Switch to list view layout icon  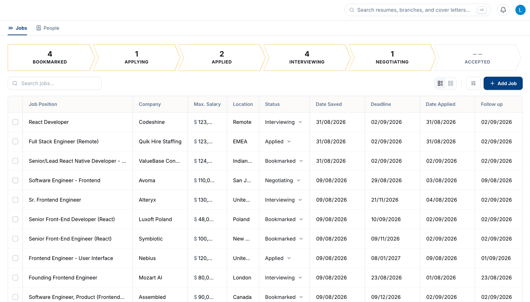[440, 83]
